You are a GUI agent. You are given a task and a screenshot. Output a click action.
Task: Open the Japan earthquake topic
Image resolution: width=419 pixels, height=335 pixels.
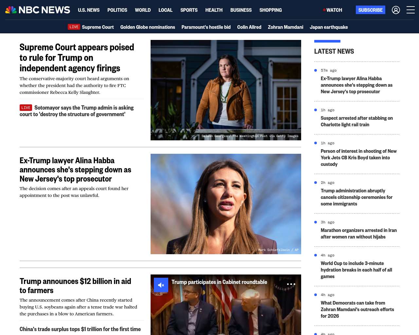329,27
